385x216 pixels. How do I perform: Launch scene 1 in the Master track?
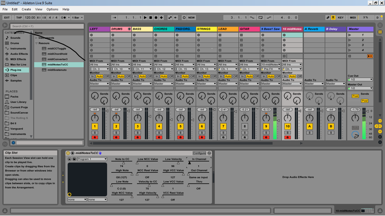click(x=350, y=35)
